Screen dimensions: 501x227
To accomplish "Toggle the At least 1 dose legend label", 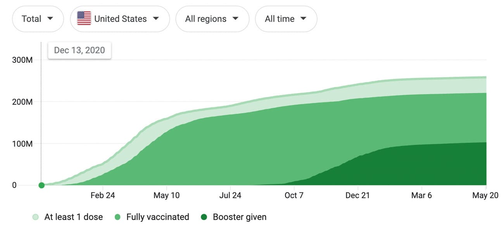I will (x=74, y=217).
